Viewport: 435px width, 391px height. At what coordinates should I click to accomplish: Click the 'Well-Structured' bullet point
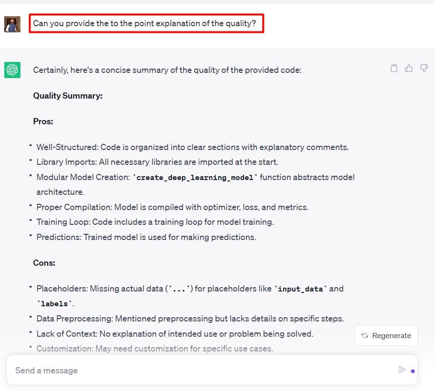coord(192,147)
